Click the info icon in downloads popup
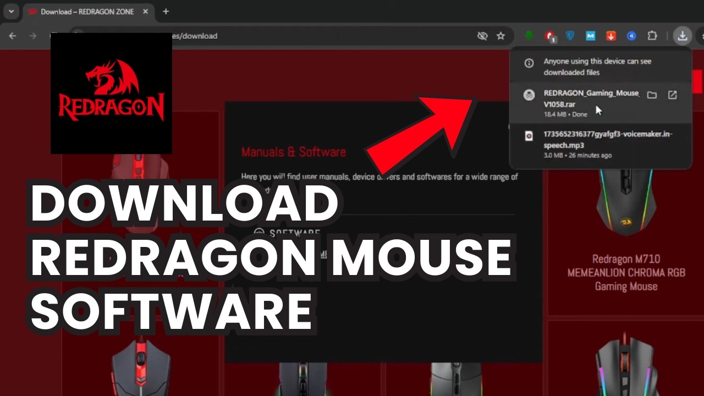Screen dimensions: 704x396 [529, 63]
